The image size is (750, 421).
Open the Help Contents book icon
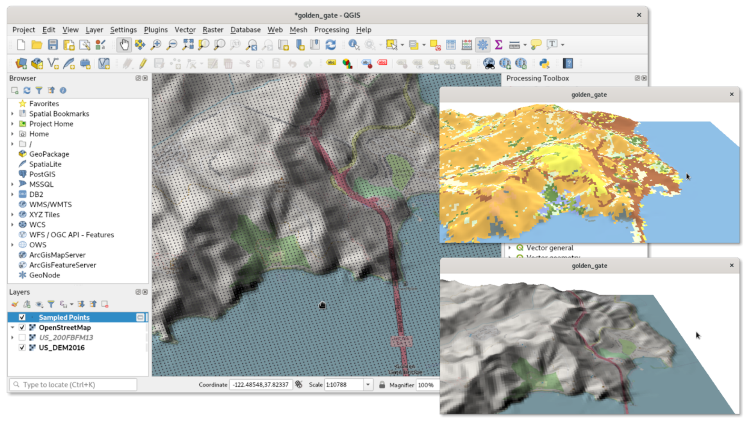tap(568, 64)
